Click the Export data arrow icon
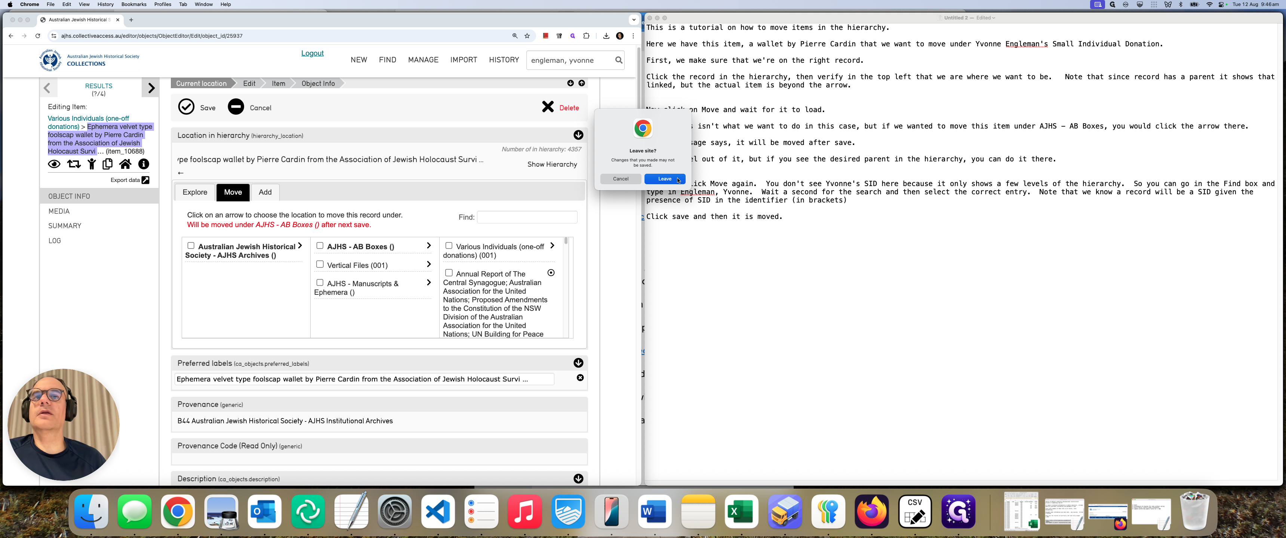 coord(145,180)
